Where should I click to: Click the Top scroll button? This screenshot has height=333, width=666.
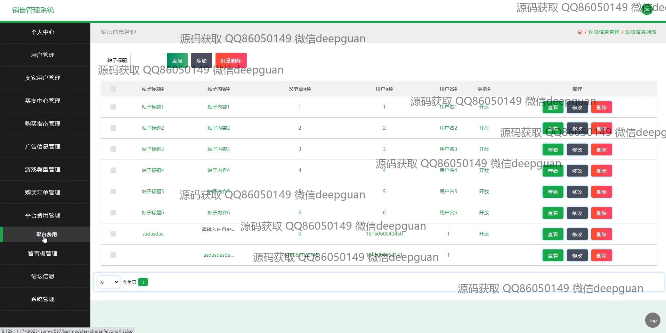[x=652, y=320]
